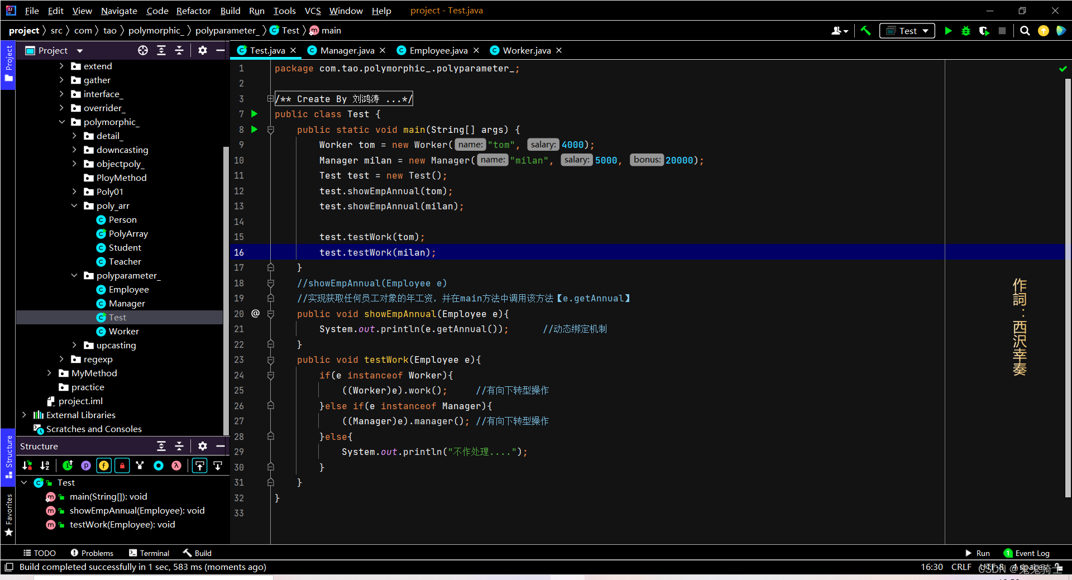
Task: Toggle group-by fork icon in Structure toolbar
Action: click(140, 466)
